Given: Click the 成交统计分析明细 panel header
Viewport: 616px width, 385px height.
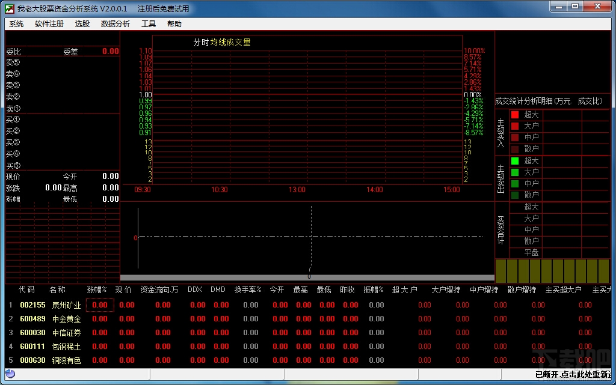Looking at the screenshot, I should click(x=549, y=101).
